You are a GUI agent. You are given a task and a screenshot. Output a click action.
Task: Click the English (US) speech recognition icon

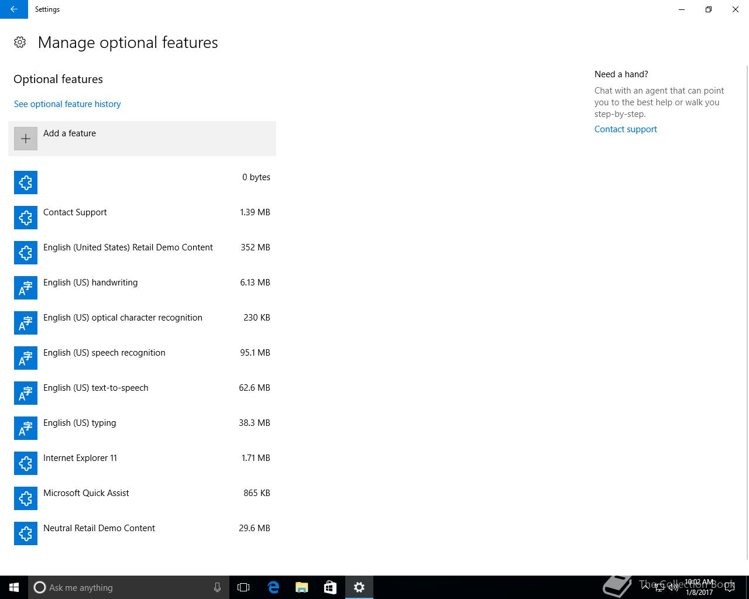coord(26,358)
